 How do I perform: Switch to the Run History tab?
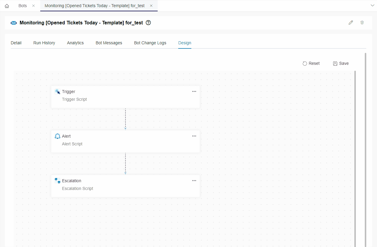coord(44,43)
